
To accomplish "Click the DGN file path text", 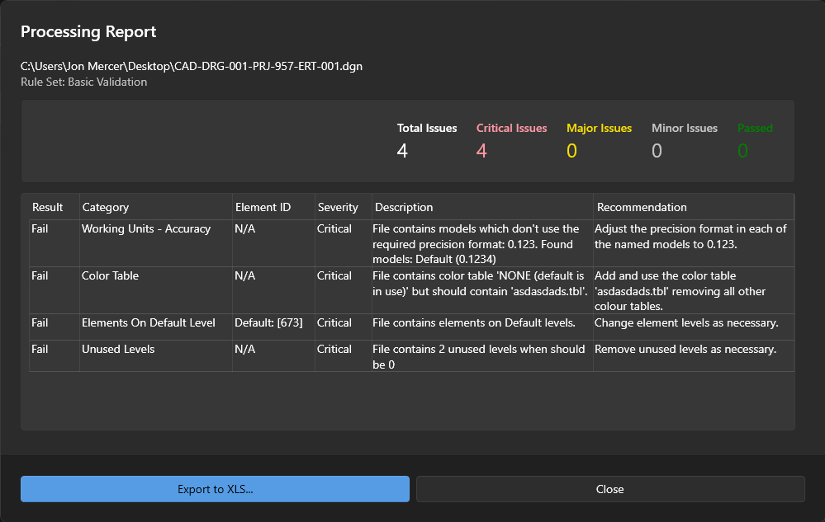I will tap(192, 66).
